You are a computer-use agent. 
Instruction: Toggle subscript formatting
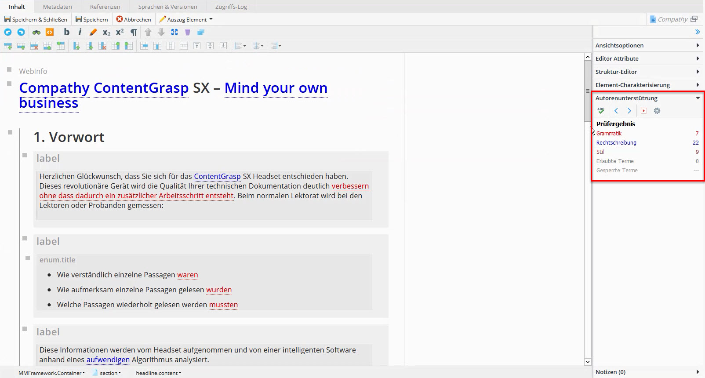point(106,32)
